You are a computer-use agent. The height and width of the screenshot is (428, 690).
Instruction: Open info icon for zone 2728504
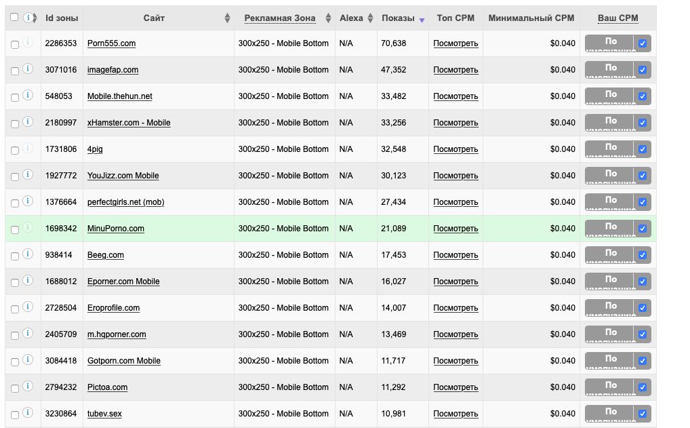pos(28,307)
